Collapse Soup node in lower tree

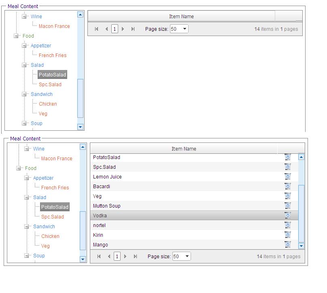pyautogui.click(x=27, y=255)
